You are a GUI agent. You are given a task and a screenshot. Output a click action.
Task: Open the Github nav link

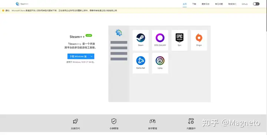[x=244, y=4]
